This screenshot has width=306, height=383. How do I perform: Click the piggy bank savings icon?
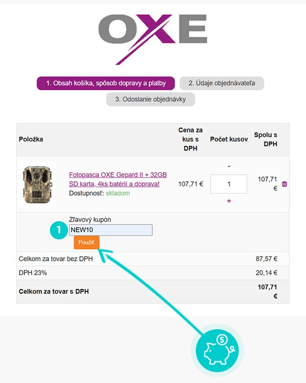click(217, 351)
